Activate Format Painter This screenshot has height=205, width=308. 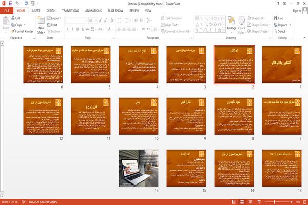tap(22, 31)
